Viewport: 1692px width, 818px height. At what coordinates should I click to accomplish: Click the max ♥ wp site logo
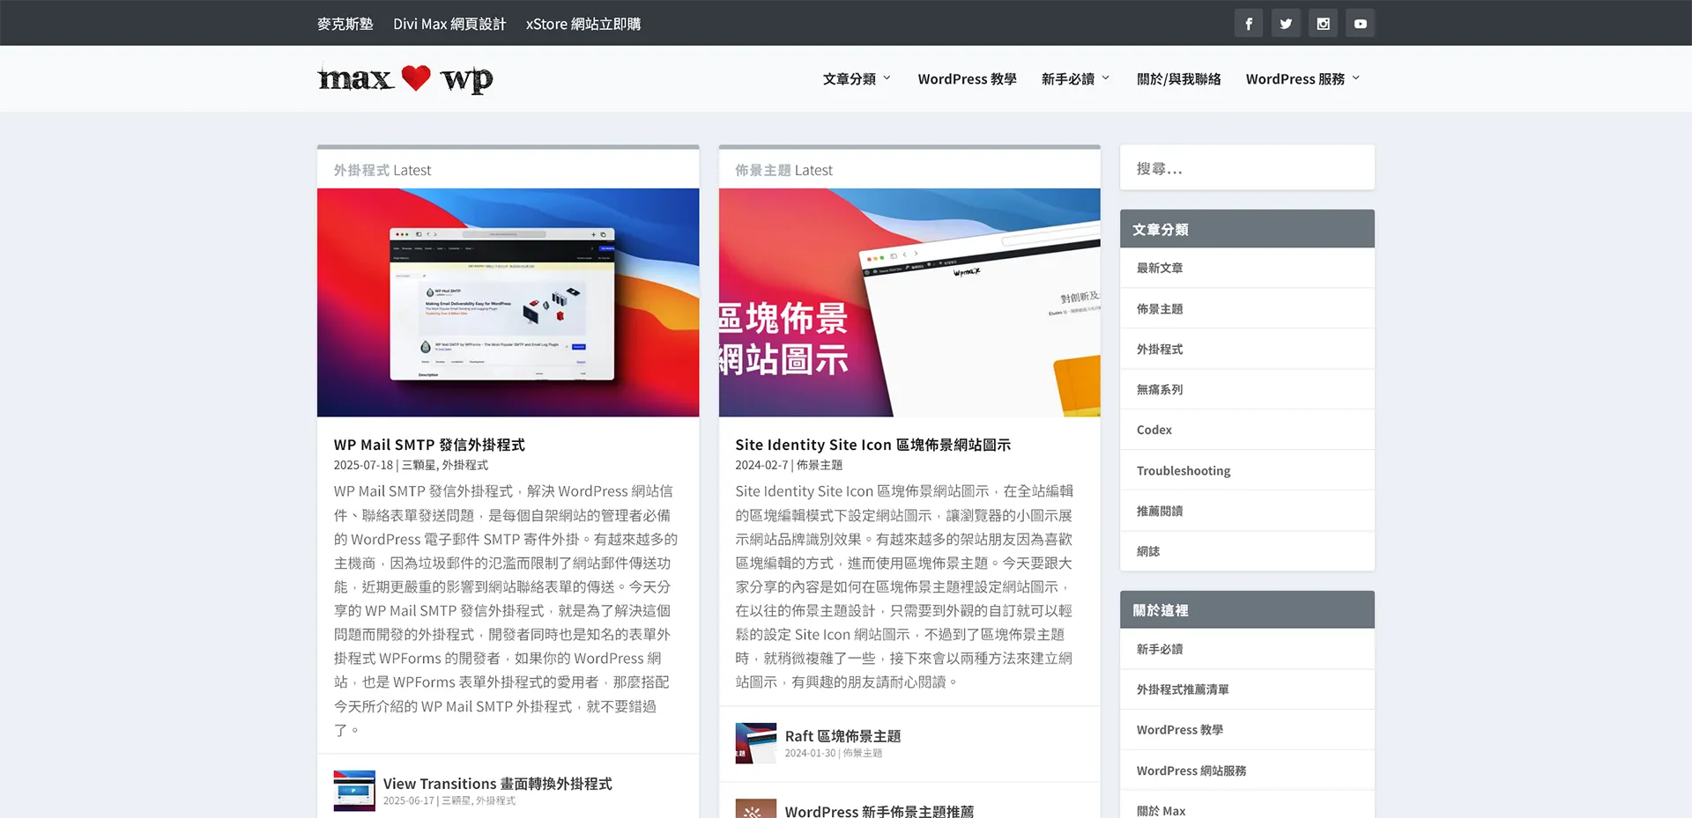click(404, 78)
